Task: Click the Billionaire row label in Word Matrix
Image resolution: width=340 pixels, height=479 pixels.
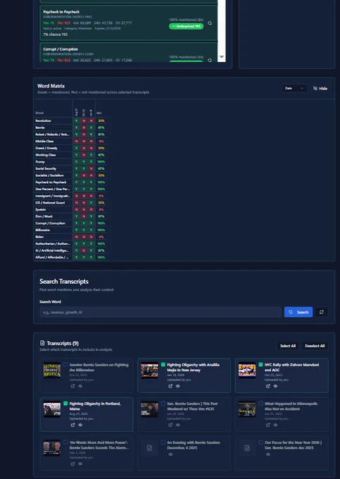Action: point(42,230)
